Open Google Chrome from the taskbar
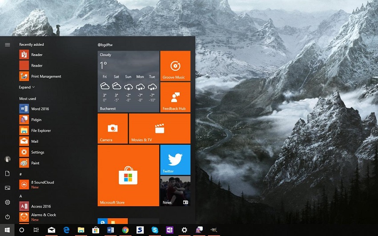378x236 pixels. tap(125, 230)
